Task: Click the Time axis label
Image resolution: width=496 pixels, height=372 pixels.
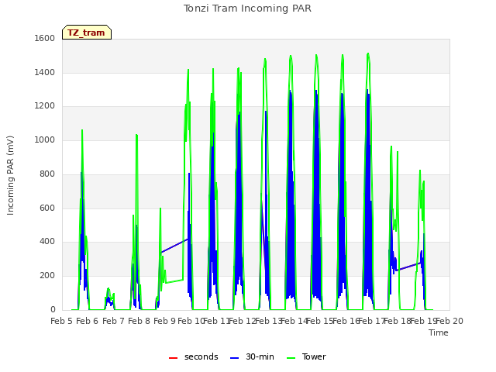Action: (x=439, y=332)
